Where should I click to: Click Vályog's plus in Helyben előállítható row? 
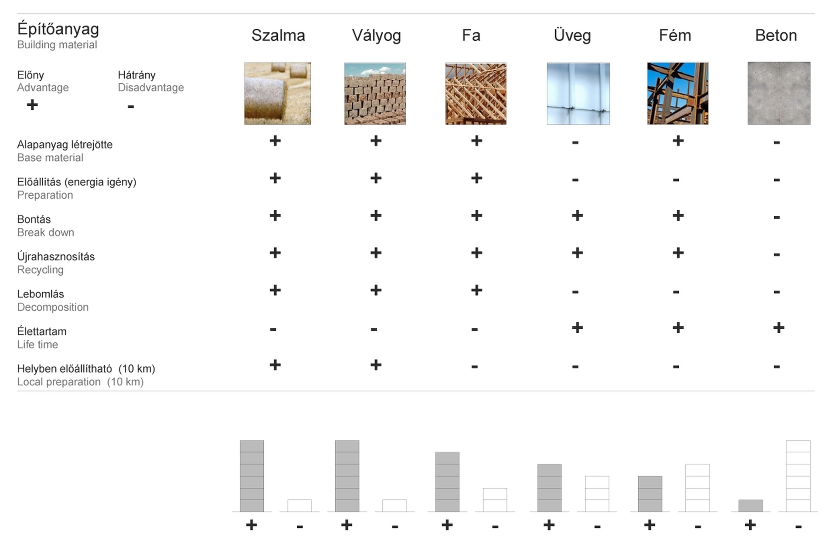[376, 365]
